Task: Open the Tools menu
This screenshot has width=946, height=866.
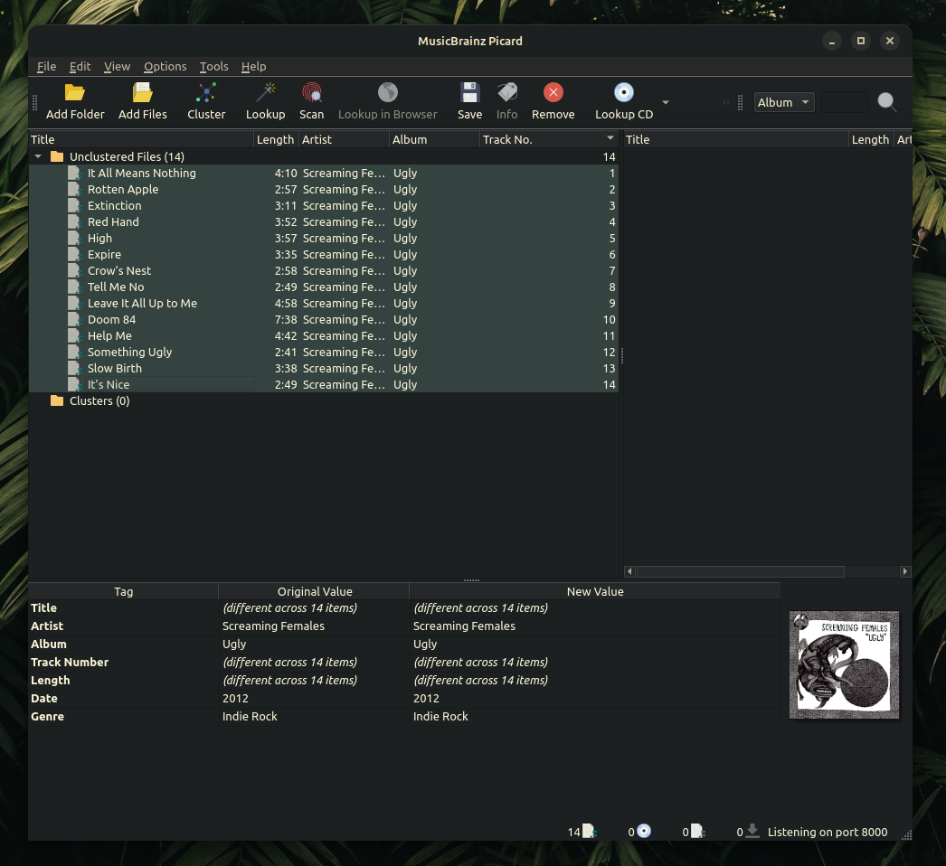Action: tap(214, 66)
